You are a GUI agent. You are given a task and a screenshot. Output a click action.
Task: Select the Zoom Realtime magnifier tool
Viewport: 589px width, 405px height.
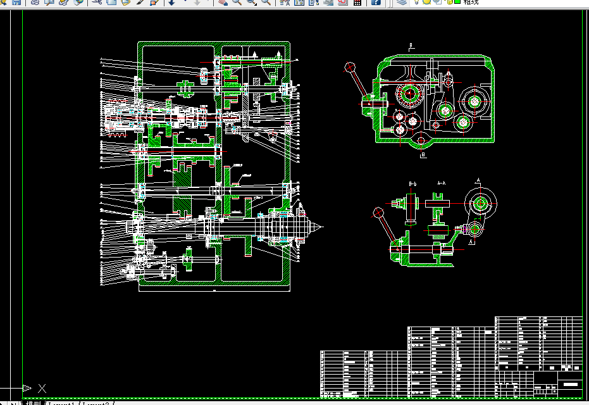point(237,3)
